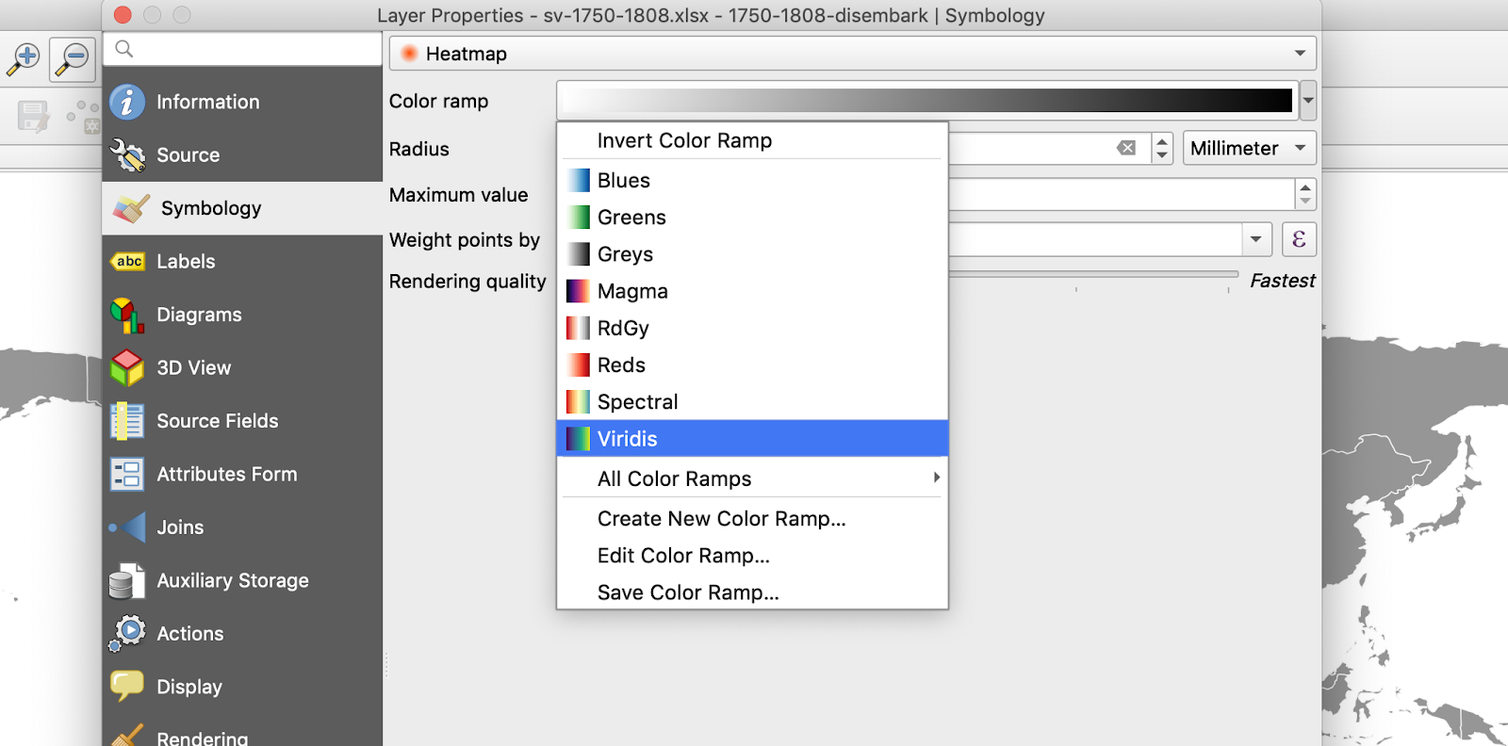Click the Joins arrow icon
The width and height of the screenshot is (1508, 746).
(128, 527)
